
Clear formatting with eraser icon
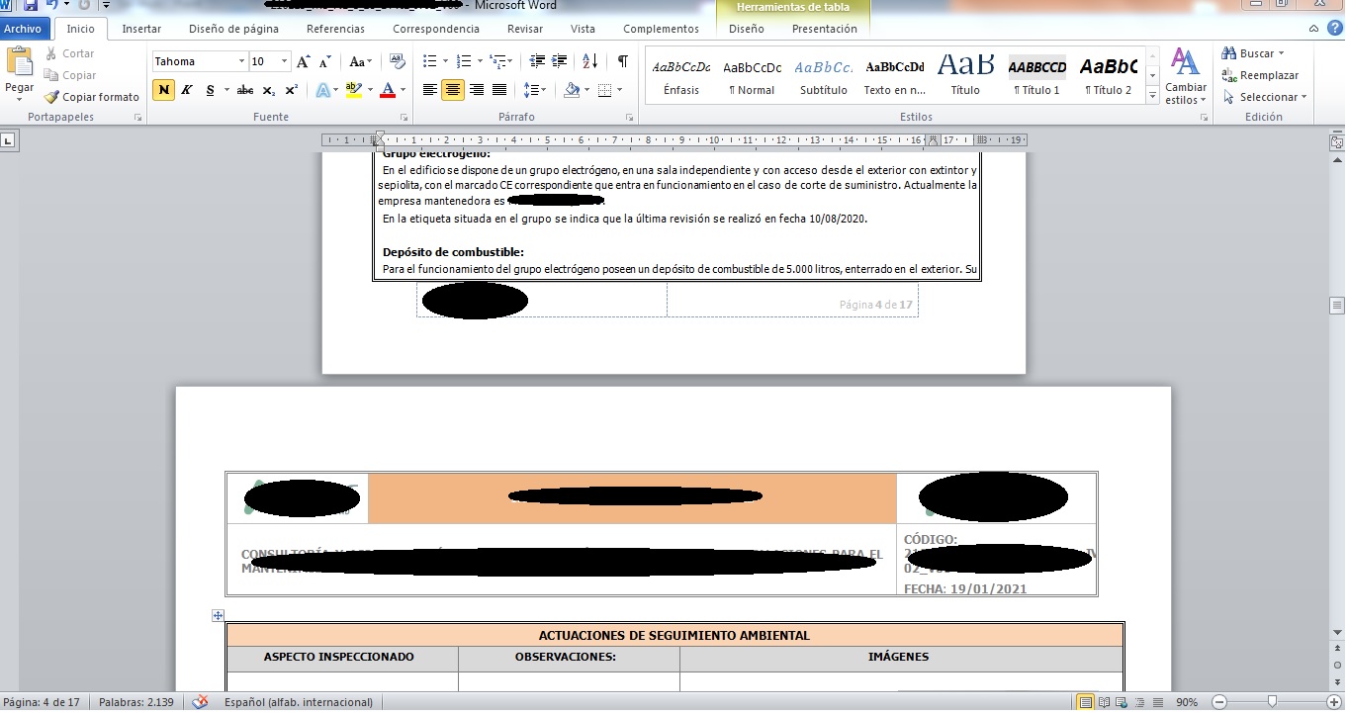coord(398,61)
